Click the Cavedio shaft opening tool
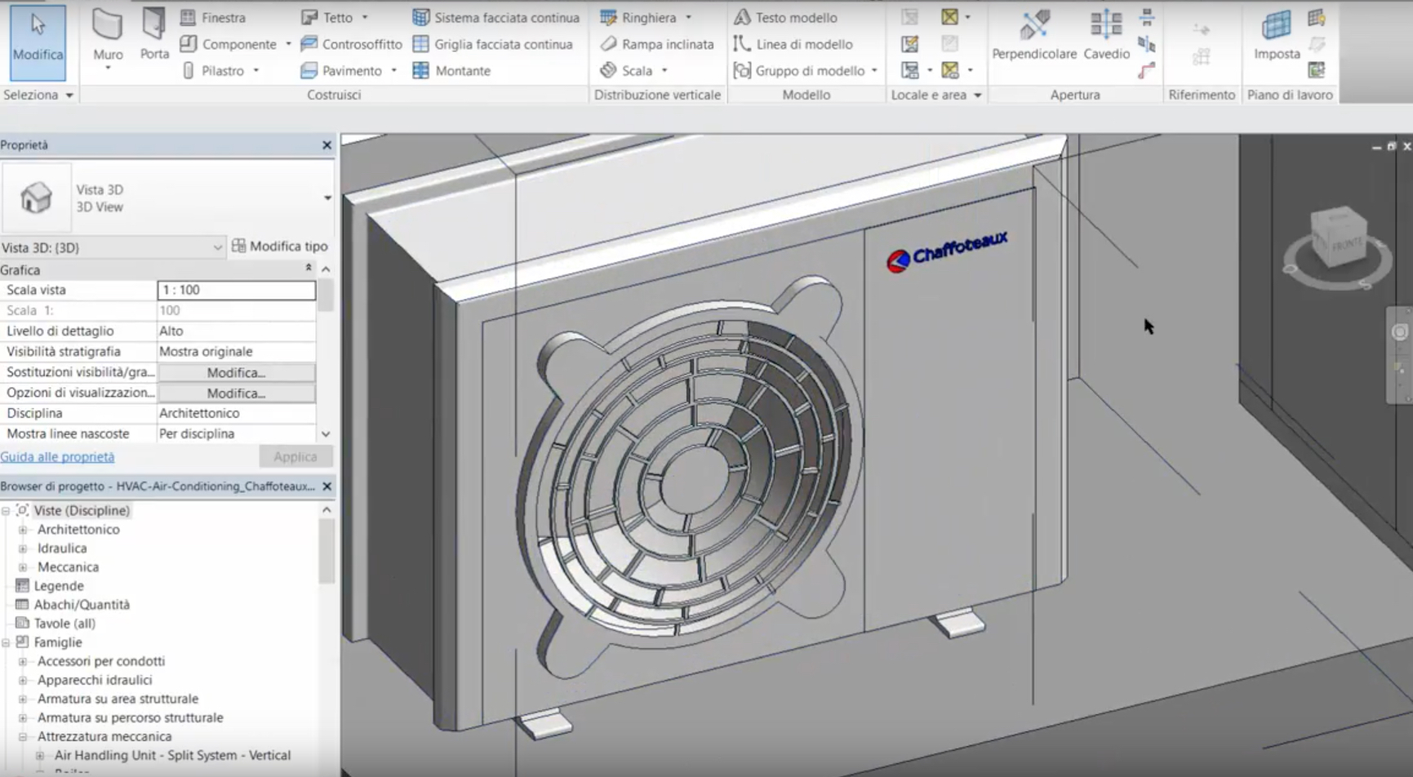Image resolution: width=1413 pixels, height=777 pixels. click(x=1106, y=37)
